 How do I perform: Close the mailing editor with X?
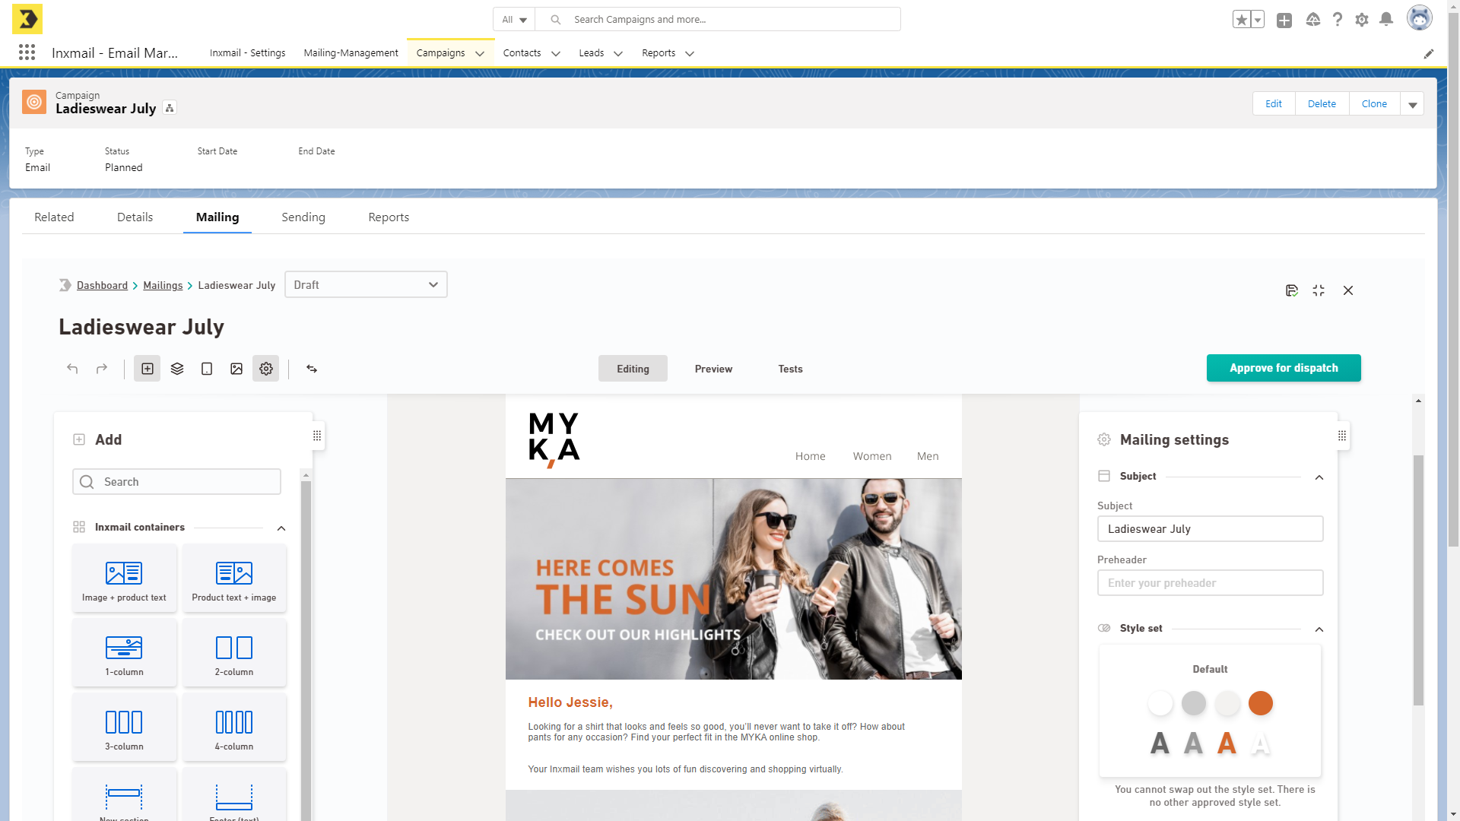(1348, 290)
